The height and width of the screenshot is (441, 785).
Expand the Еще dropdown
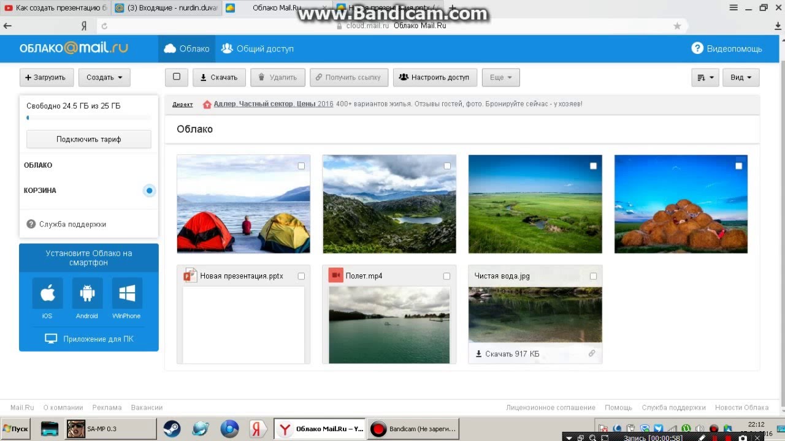tap(501, 78)
